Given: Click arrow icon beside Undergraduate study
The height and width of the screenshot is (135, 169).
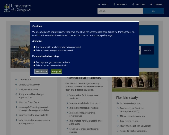Looking at the screenshot, I should tap(16, 85).
